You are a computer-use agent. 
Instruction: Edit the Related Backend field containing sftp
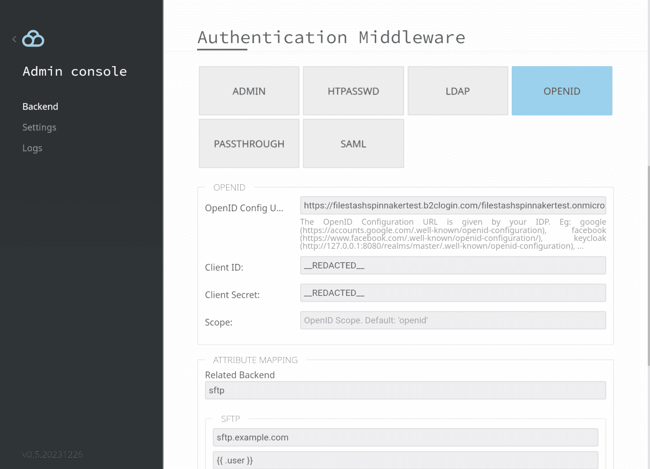pos(405,391)
